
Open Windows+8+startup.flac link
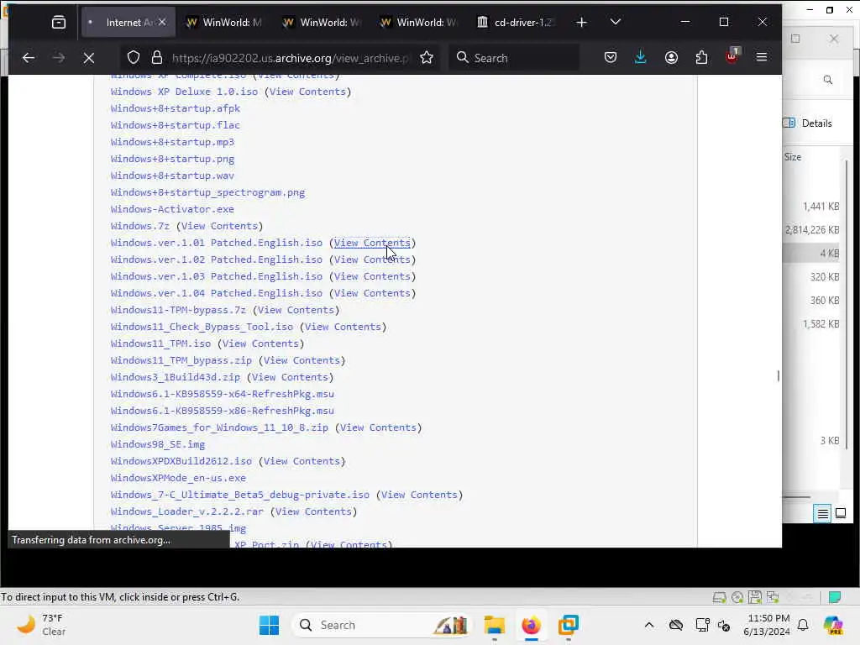[175, 125]
